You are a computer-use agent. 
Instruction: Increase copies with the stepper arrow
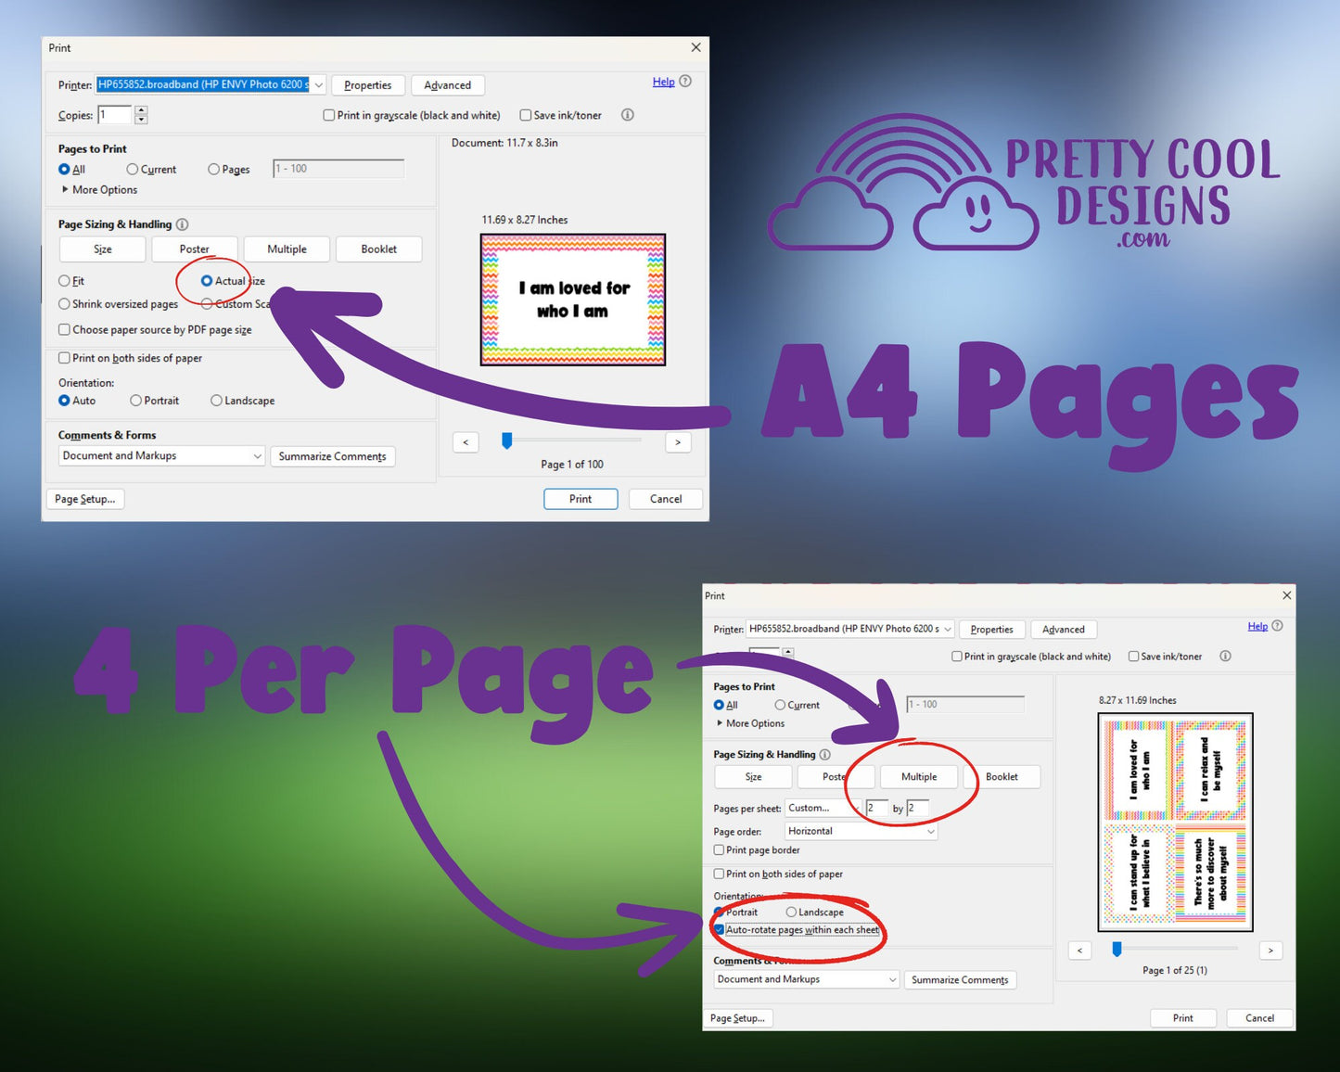point(141,110)
